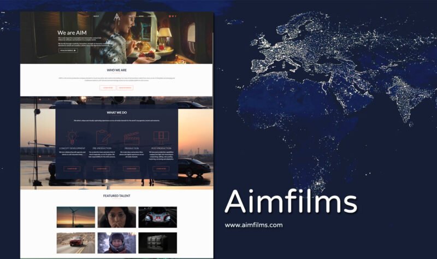Screen dimensions: 437x259
Task: Click Learn More under Concept Development
Action: pyautogui.click(x=72, y=169)
